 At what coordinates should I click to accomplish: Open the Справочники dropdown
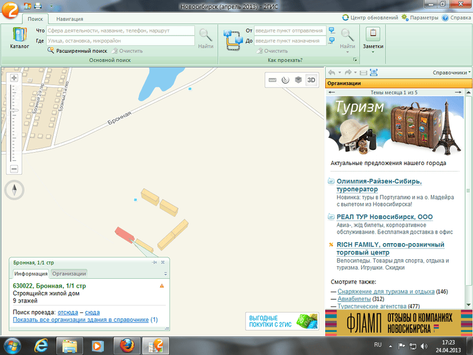452,72
